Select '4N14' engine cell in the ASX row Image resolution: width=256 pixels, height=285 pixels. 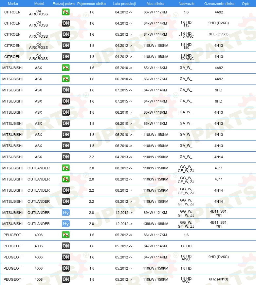219,157
